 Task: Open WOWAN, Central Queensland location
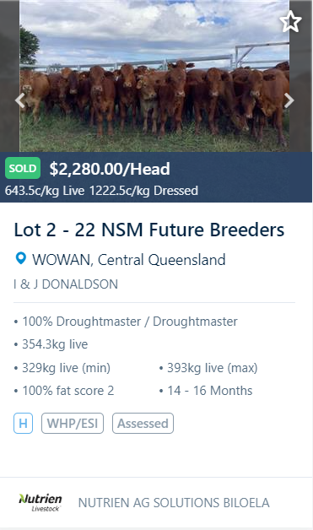click(x=129, y=260)
